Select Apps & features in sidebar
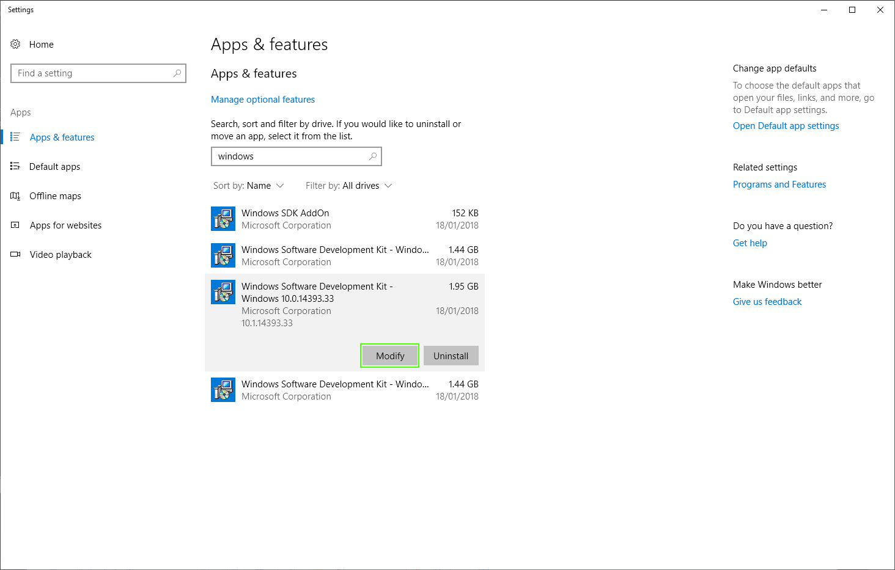Screen dimensions: 895x570 [62, 137]
